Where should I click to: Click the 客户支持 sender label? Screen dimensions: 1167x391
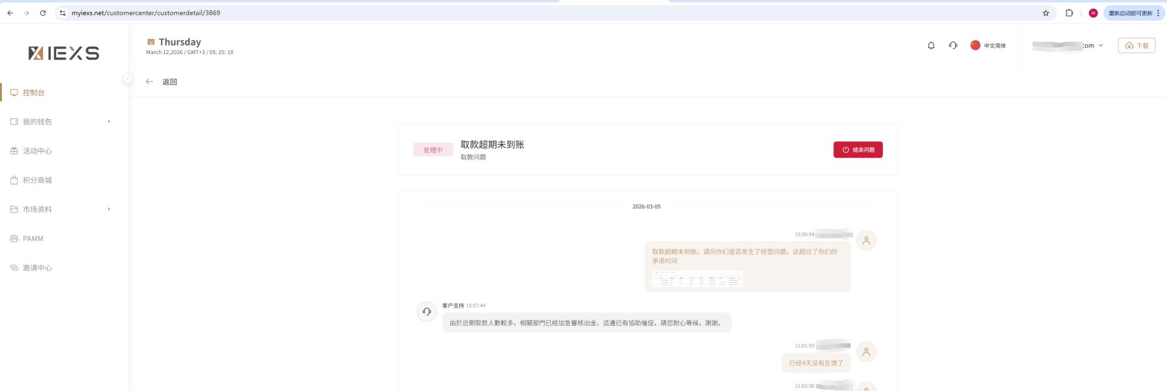(x=453, y=306)
